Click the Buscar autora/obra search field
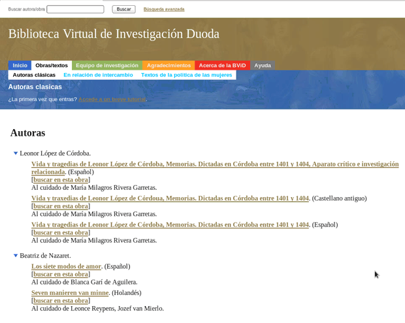Viewport: 405px width, 323px height. point(75,9)
